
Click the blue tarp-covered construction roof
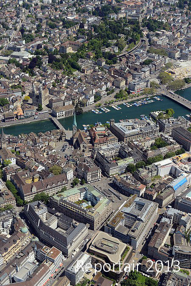(x=179, y=183)
